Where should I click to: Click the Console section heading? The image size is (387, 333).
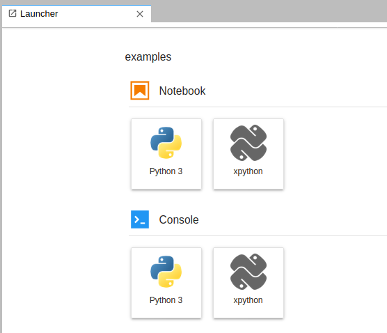[x=179, y=219]
